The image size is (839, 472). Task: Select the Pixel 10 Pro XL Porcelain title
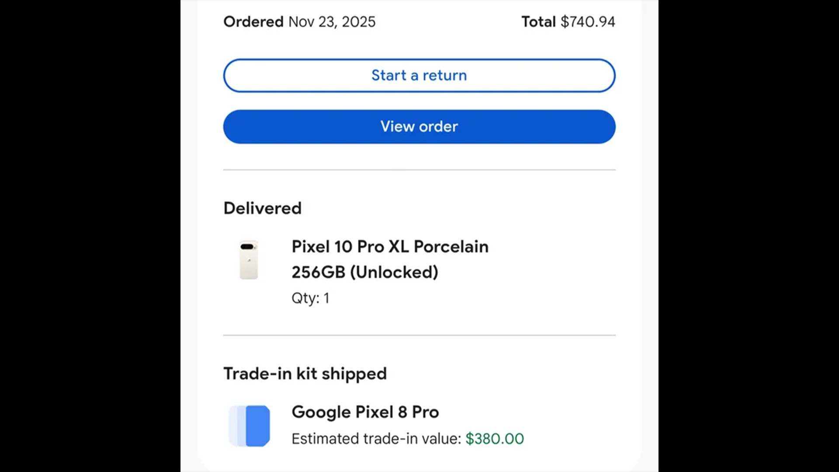coord(390,247)
